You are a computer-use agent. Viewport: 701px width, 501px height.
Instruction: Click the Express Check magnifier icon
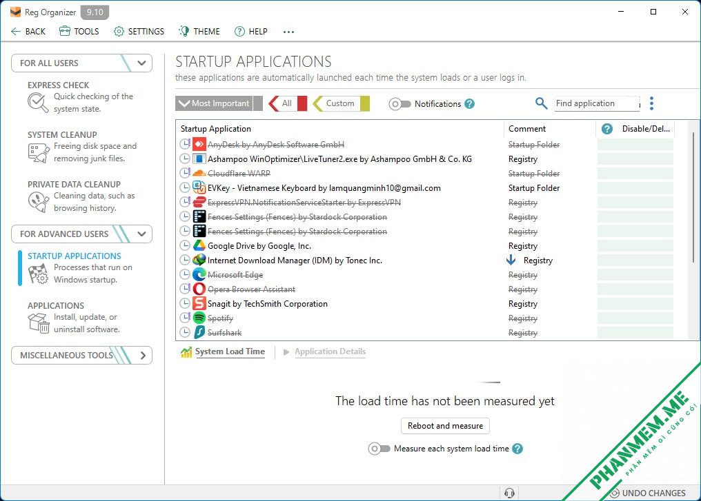[38, 103]
